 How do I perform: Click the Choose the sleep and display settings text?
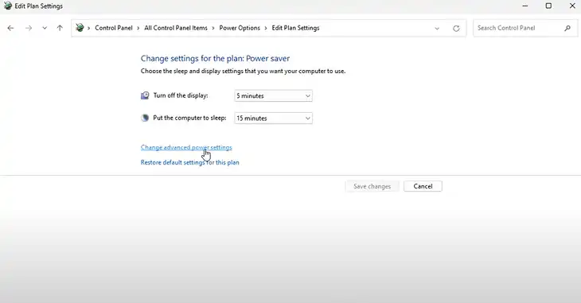click(243, 71)
